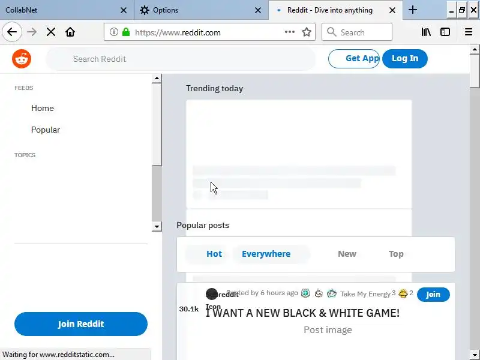This screenshot has height=360, width=480.
Task: Go back with the browser back arrow
Action: [12, 32]
